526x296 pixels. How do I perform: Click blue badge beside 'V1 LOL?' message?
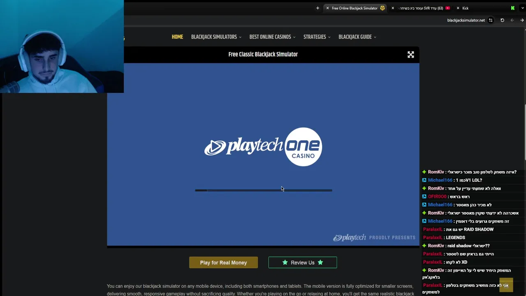tap(424, 180)
